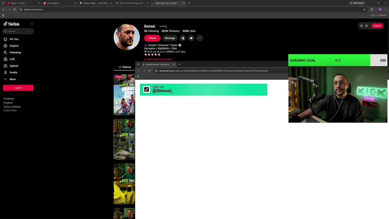Close the Snnsei - YouTube tab

[x=39, y=3]
